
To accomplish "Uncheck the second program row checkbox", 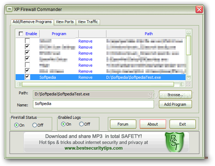I will pos(27,47).
